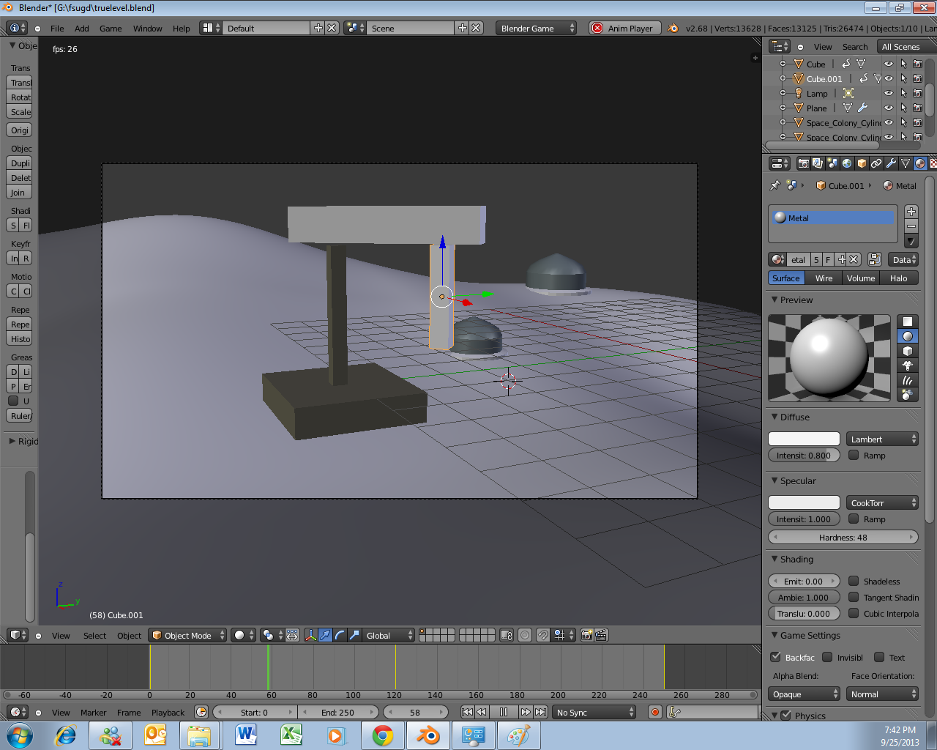Viewport: 937px width, 750px height.
Task: Open the Material properties tab (sphere icon)
Action: [920, 163]
